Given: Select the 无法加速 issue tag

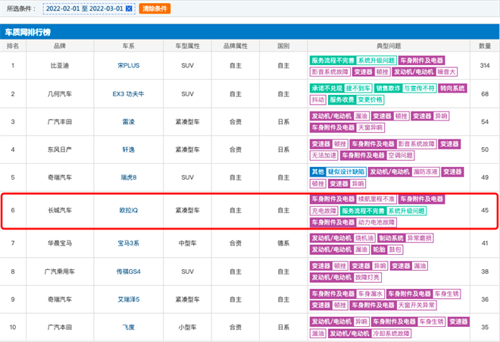Looking at the screenshot, I should 324,155.
